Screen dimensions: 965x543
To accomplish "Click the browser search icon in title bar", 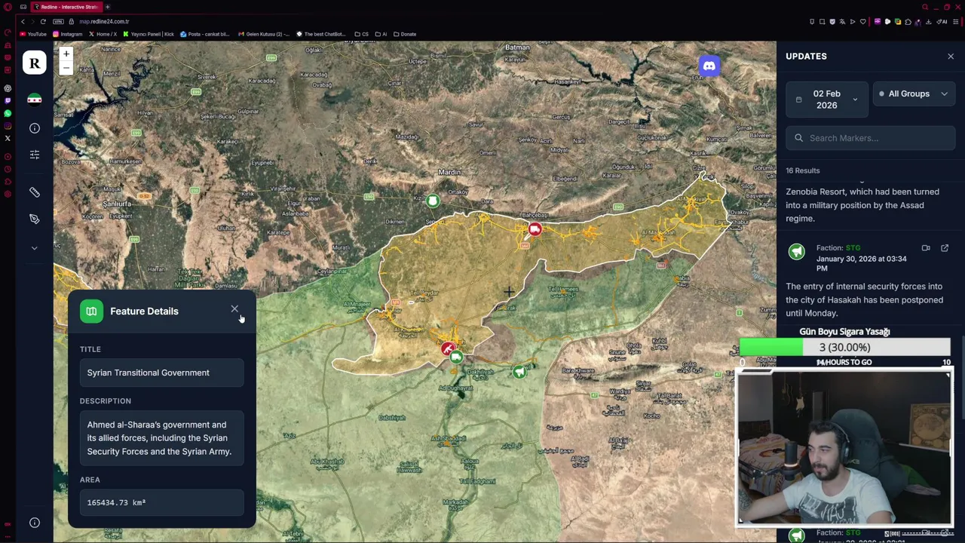I will tap(925, 7).
